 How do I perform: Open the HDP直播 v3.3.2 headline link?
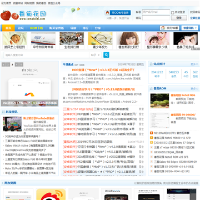click(103, 70)
